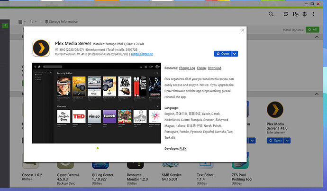Click the Plex screenshot preview image
Screen dimensions: 327x191
(x=97, y=103)
